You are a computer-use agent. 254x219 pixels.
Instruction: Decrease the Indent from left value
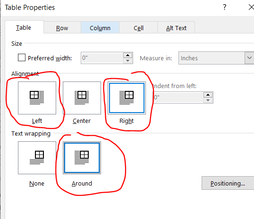[208, 100]
